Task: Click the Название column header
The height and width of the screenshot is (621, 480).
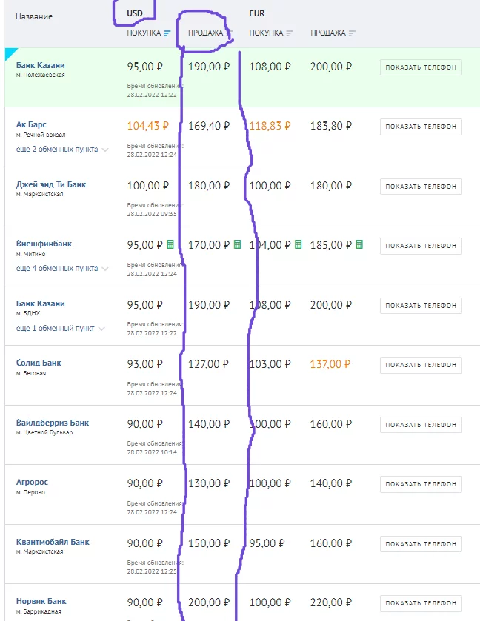Action: 34,16
